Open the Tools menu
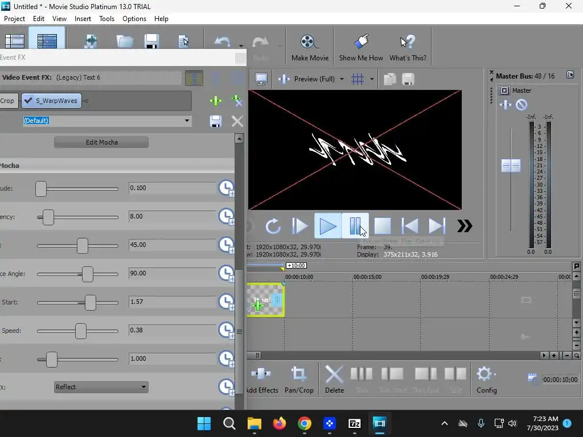 (106, 19)
